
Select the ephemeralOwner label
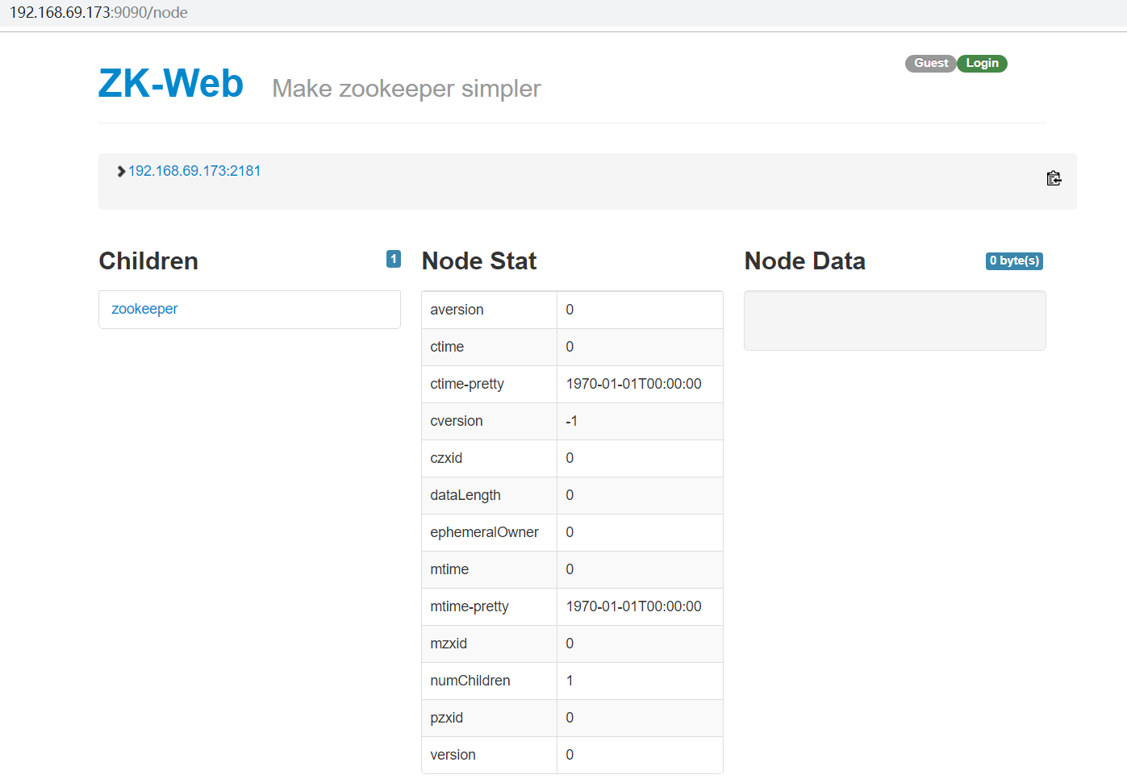click(x=484, y=532)
